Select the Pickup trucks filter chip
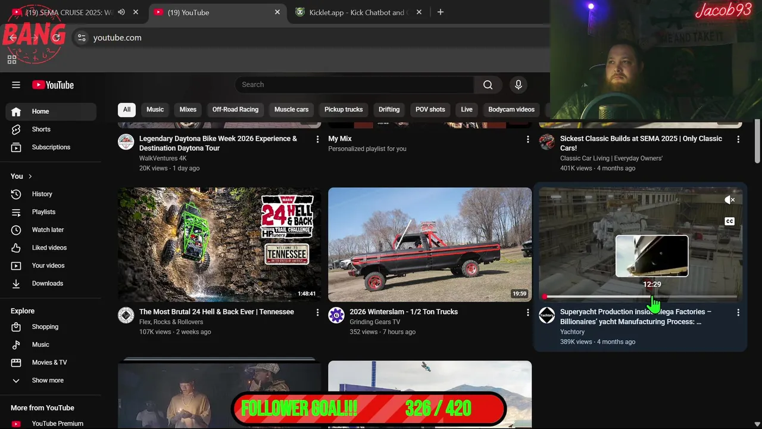Viewport: 762px width, 429px height. tap(343, 110)
